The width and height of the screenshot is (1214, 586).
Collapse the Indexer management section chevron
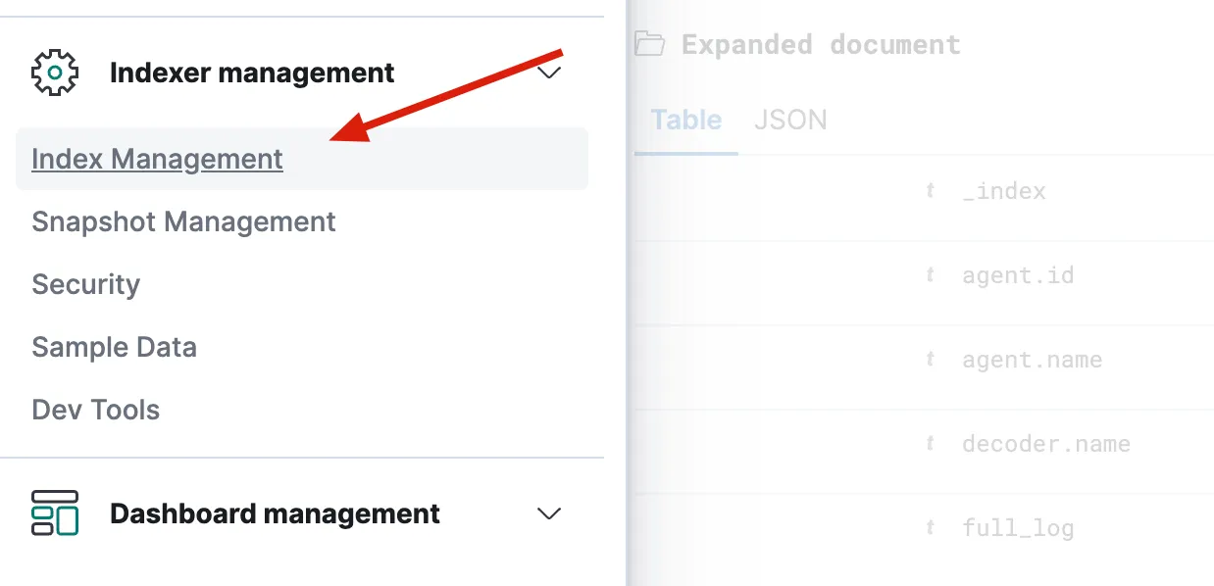pos(549,73)
